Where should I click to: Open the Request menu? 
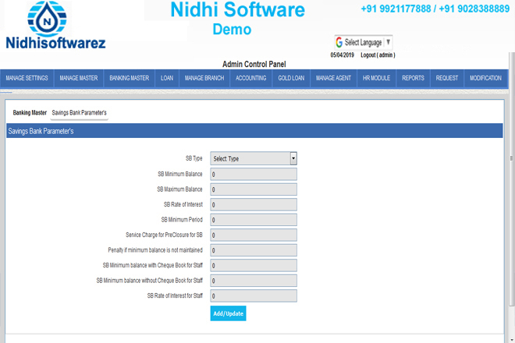tap(447, 78)
